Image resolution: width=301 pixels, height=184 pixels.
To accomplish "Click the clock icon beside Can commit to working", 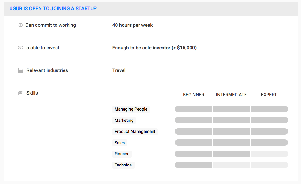I will tap(20, 25).
